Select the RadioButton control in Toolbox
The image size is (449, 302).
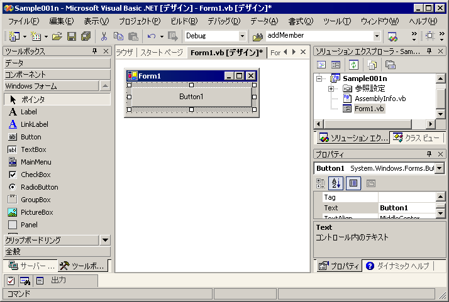coord(57,187)
